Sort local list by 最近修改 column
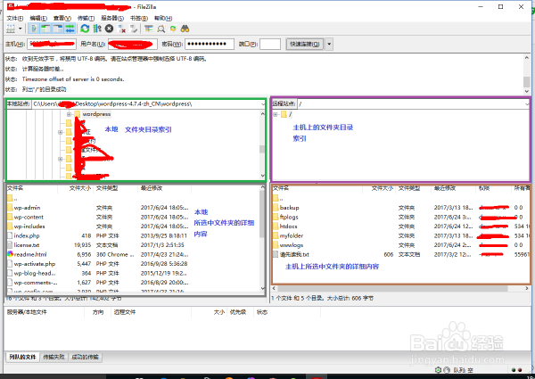 pos(152,188)
